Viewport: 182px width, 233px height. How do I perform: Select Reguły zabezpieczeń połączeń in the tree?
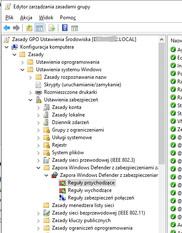point(101,198)
